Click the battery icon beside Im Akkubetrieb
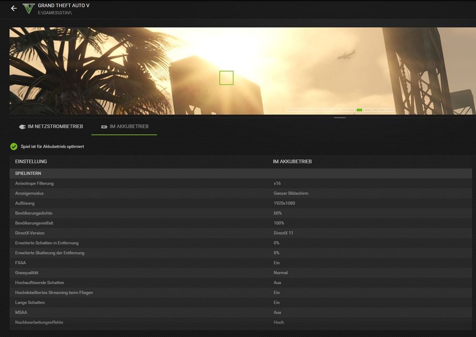 pos(103,127)
